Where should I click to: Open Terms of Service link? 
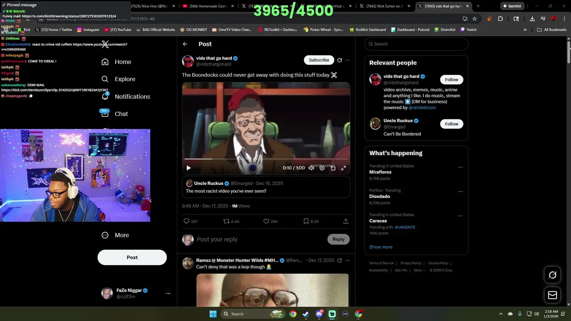click(x=381, y=263)
